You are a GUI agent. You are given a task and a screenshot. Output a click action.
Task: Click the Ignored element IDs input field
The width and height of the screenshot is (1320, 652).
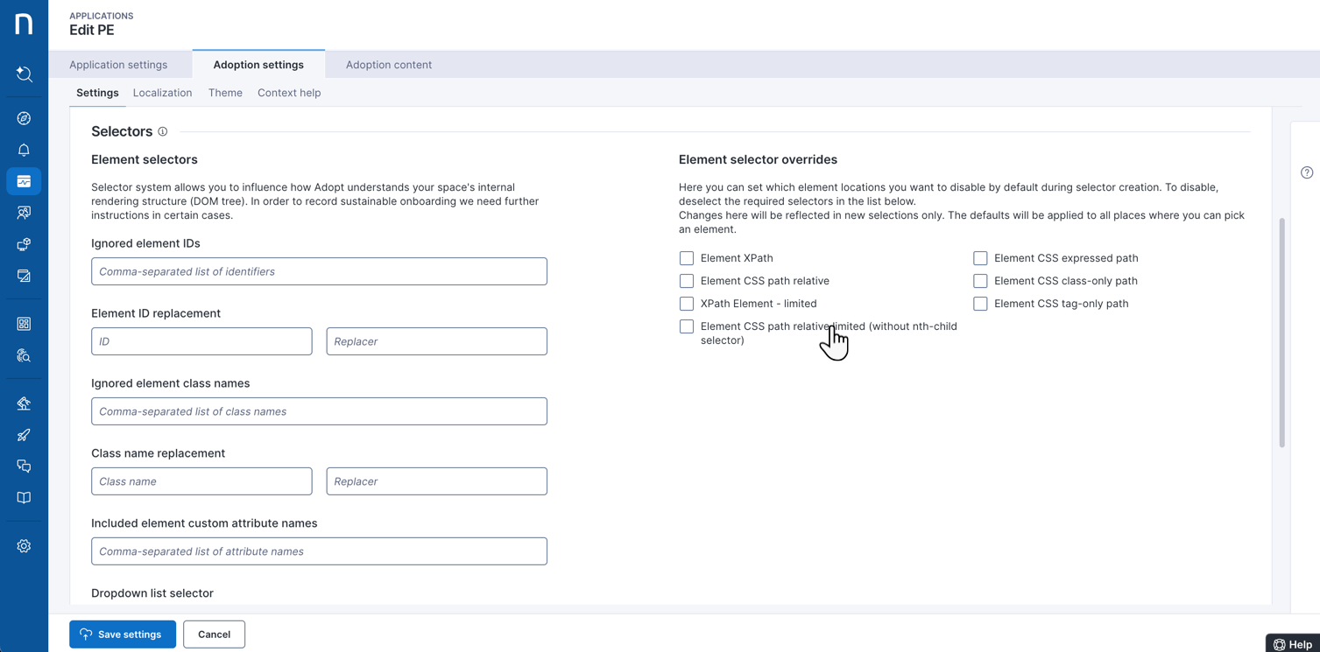pyautogui.click(x=319, y=271)
